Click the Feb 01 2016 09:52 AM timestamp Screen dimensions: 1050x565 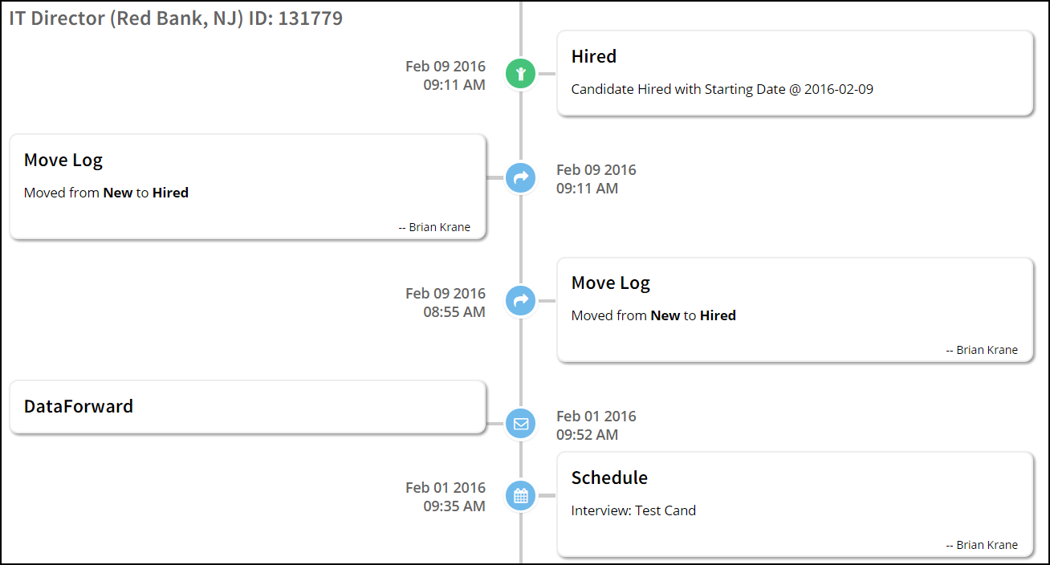596,425
